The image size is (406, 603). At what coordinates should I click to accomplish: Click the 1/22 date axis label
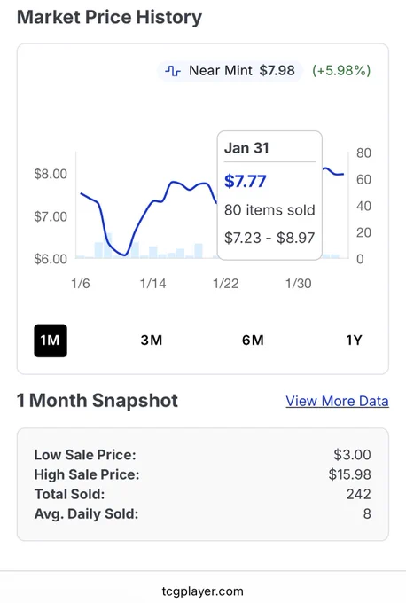226,284
